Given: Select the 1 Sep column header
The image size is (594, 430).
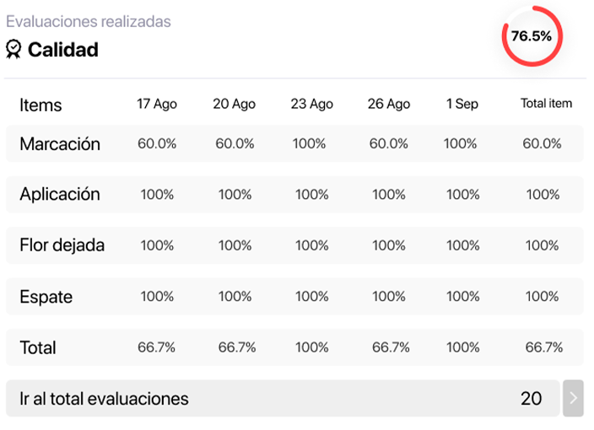Looking at the screenshot, I should tap(462, 104).
